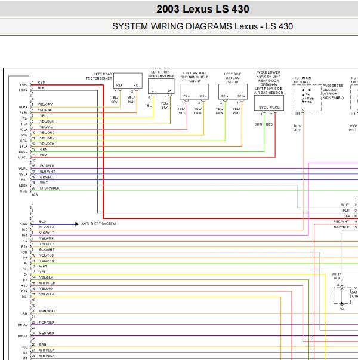Select the "LEFT AIR BAG CURTAIN SHIELD SQUIB" label
Screen dimensions: 358x360
click(x=195, y=77)
